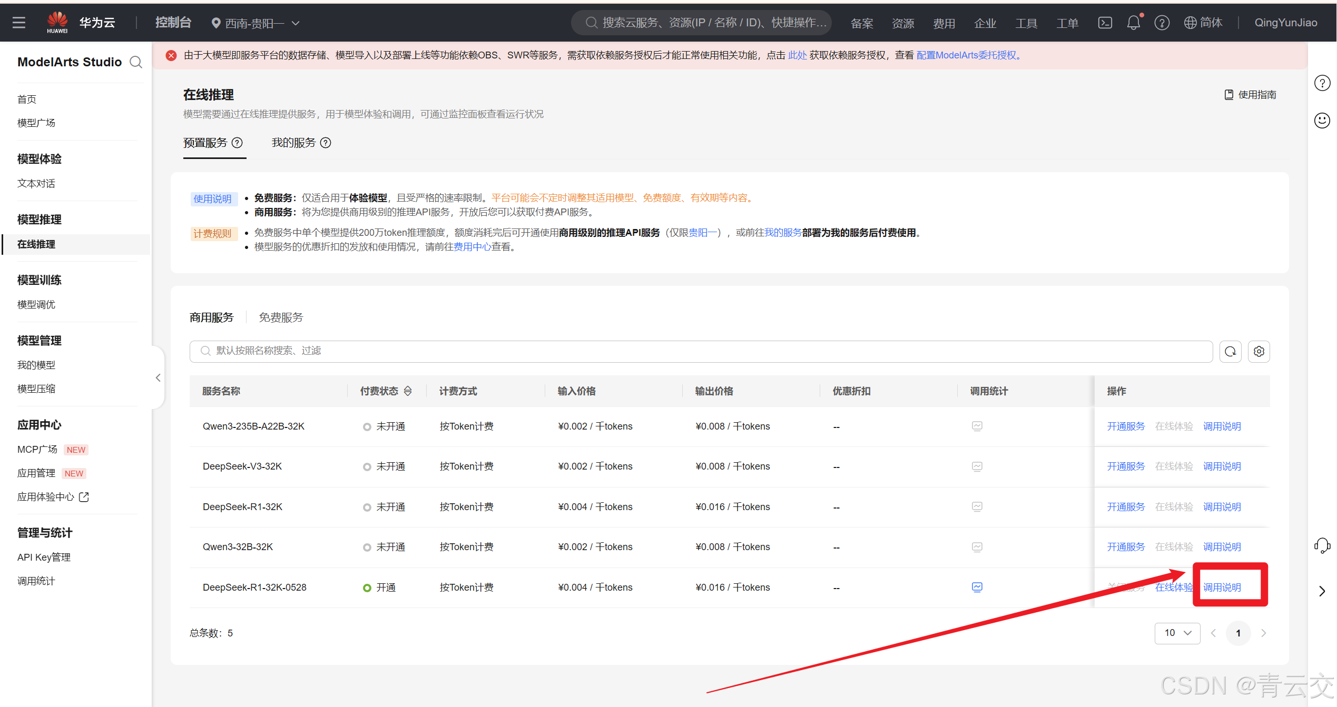Viewport: 1337px width, 707px height.
Task: Go to 模型广场 in sidebar
Action: point(36,123)
